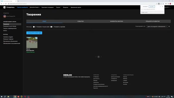The width and height of the screenshot is (174, 98).
Task: Expand the account username dropdown in header
Action: point(170,7)
